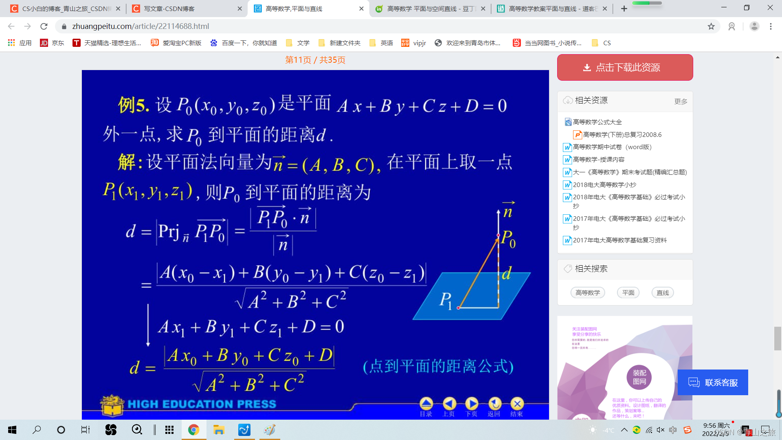Click the bookmark star icon in address bar
Viewport: 782px width, 440px height.
(x=711, y=26)
